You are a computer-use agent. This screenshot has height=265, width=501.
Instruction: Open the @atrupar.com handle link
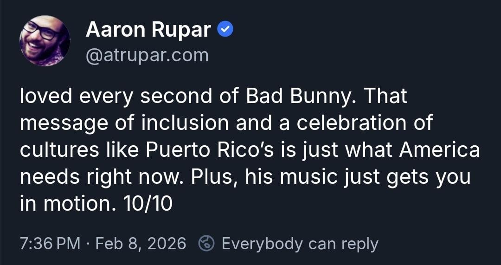pos(147,55)
